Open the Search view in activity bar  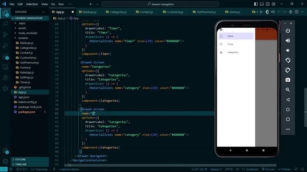[x=5, y=24]
